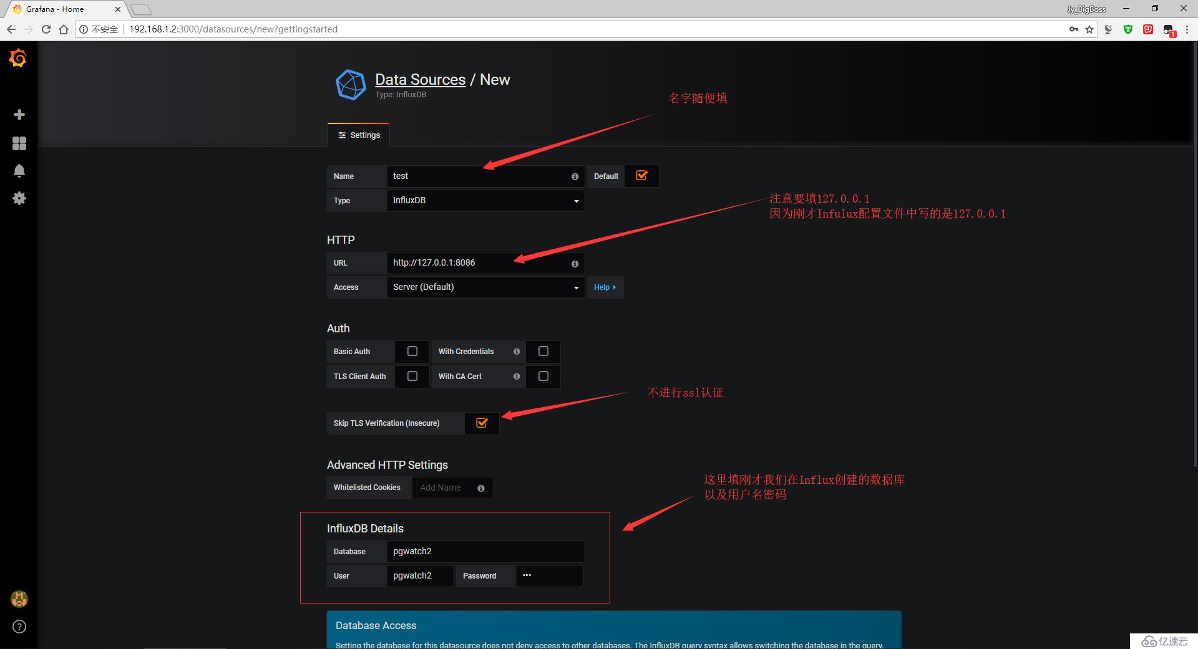The width and height of the screenshot is (1198, 649).
Task: Click the browser back arrow
Action: point(11,29)
